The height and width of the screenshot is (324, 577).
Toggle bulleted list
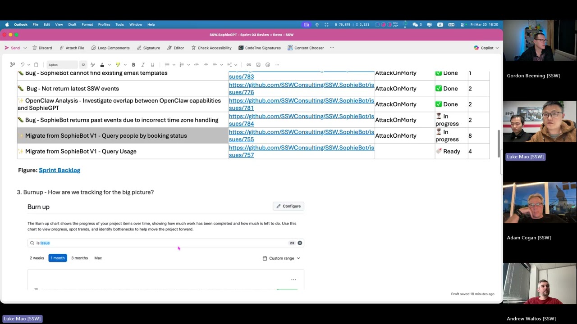[x=167, y=65]
